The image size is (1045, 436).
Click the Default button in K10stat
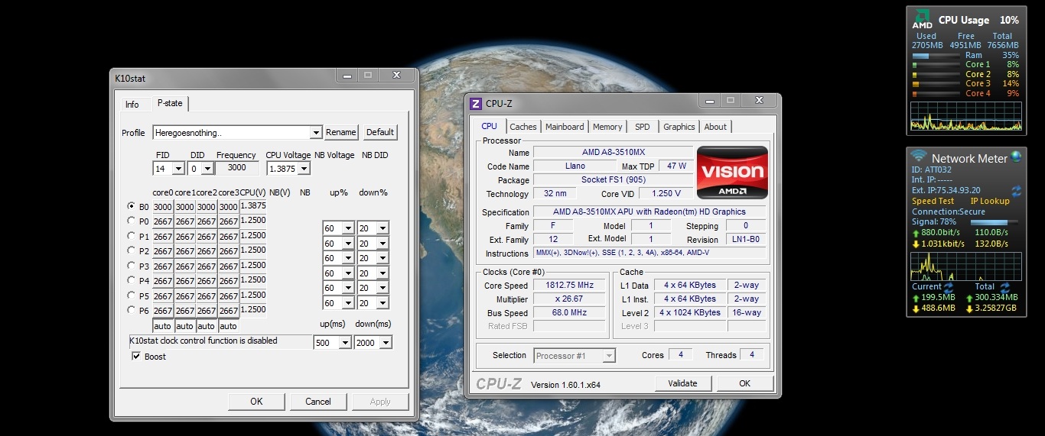click(380, 132)
